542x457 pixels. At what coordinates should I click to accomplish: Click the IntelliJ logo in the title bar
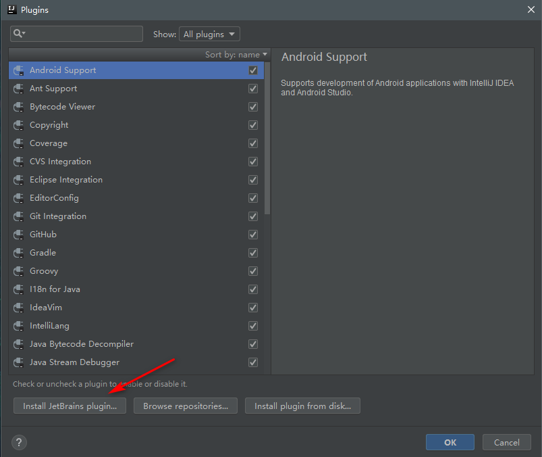click(x=11, y=9)
